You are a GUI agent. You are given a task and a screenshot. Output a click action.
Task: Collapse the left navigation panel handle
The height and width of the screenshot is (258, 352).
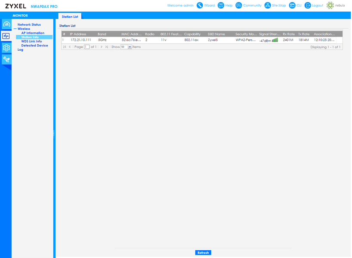click(54, 133)
